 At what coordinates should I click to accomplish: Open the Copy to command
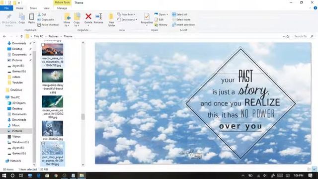77,19
